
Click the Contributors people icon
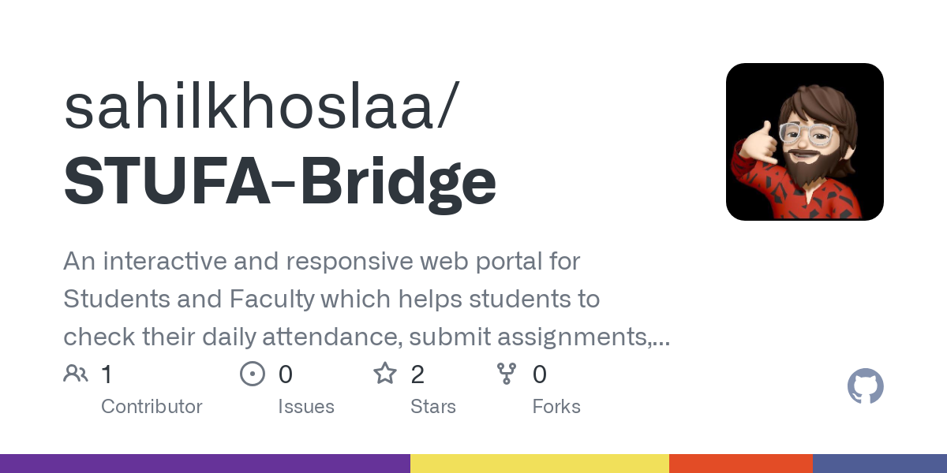point(76,374)
